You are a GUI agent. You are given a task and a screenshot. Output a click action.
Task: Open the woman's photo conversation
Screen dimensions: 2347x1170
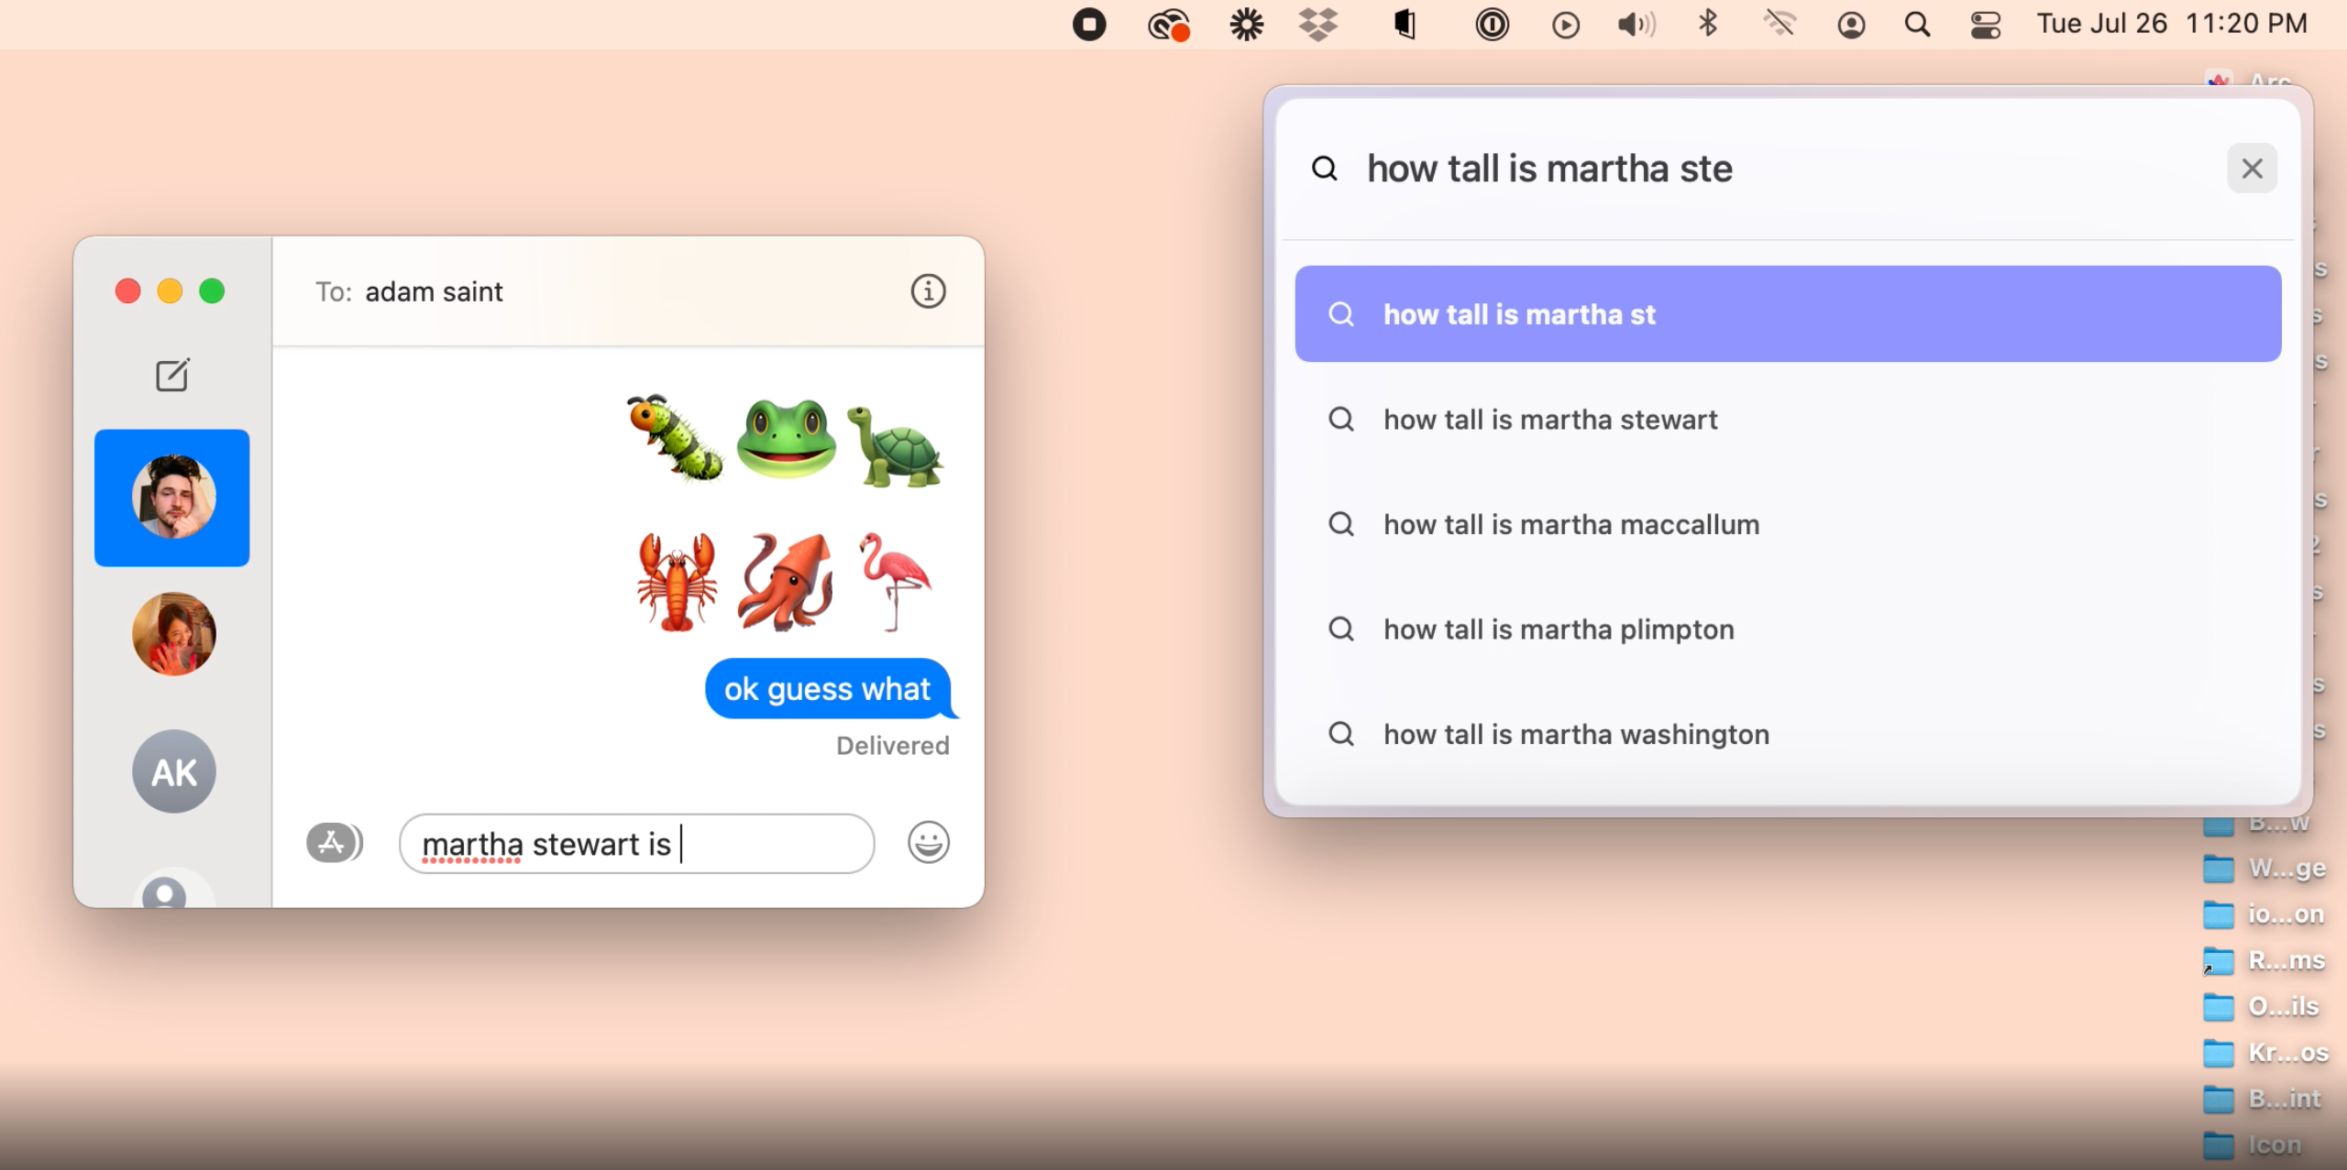[173, 634]
